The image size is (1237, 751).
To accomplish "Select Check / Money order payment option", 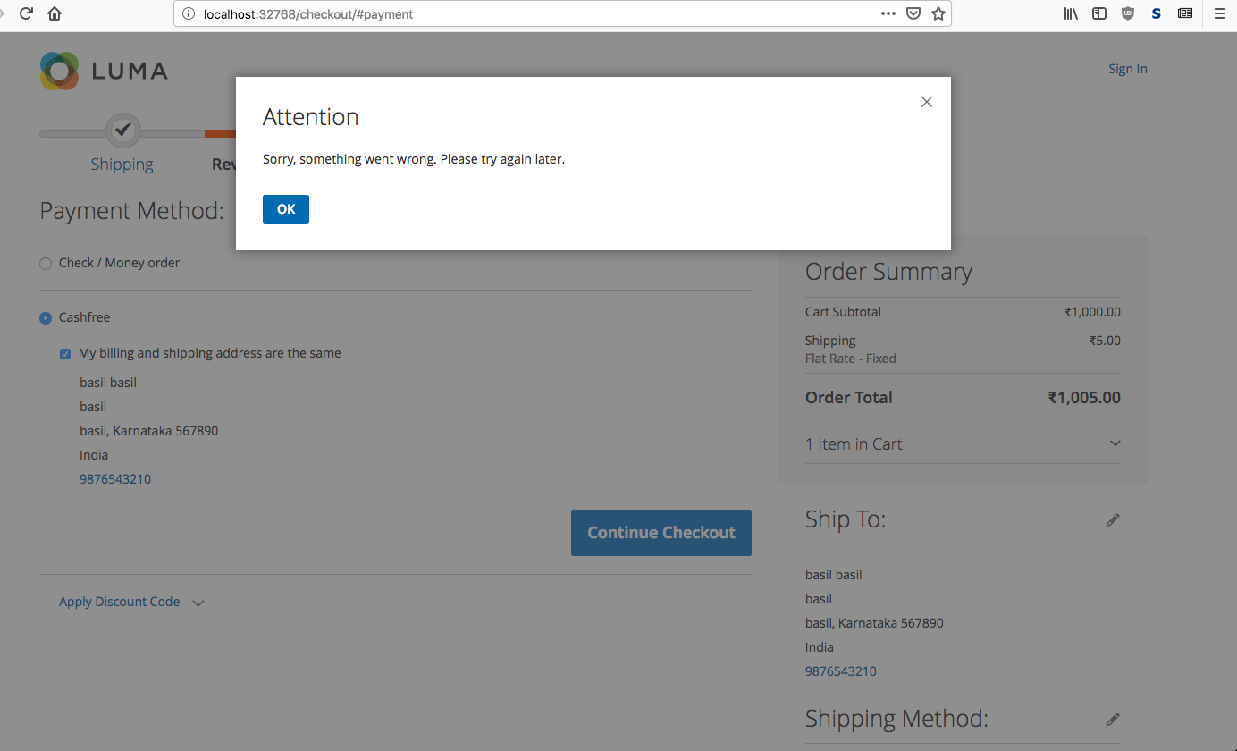I will tap(46, 264).
